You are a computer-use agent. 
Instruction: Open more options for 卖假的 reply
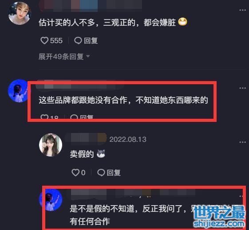coord(242,142)
